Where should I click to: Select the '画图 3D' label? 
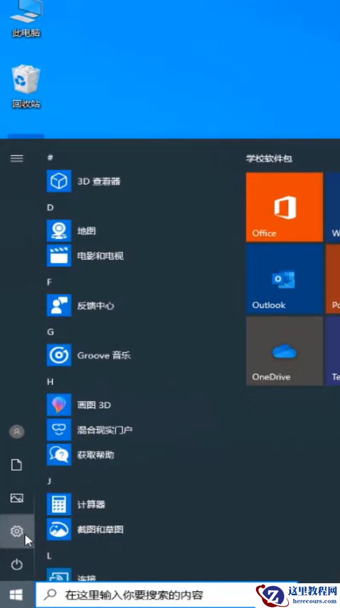pyautogui.click(x=94, y=405)
